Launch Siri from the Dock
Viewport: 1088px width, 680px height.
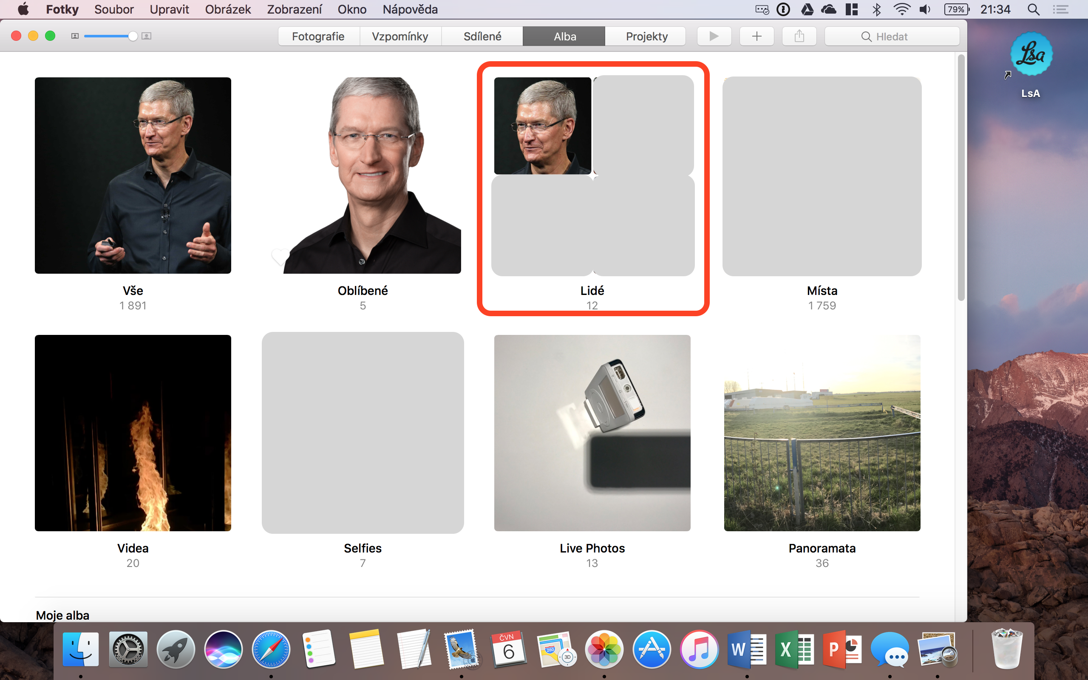point(223,649)
